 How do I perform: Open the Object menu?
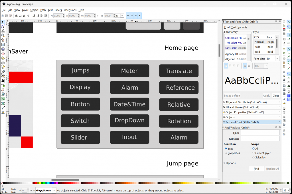[x=34, y=10]
